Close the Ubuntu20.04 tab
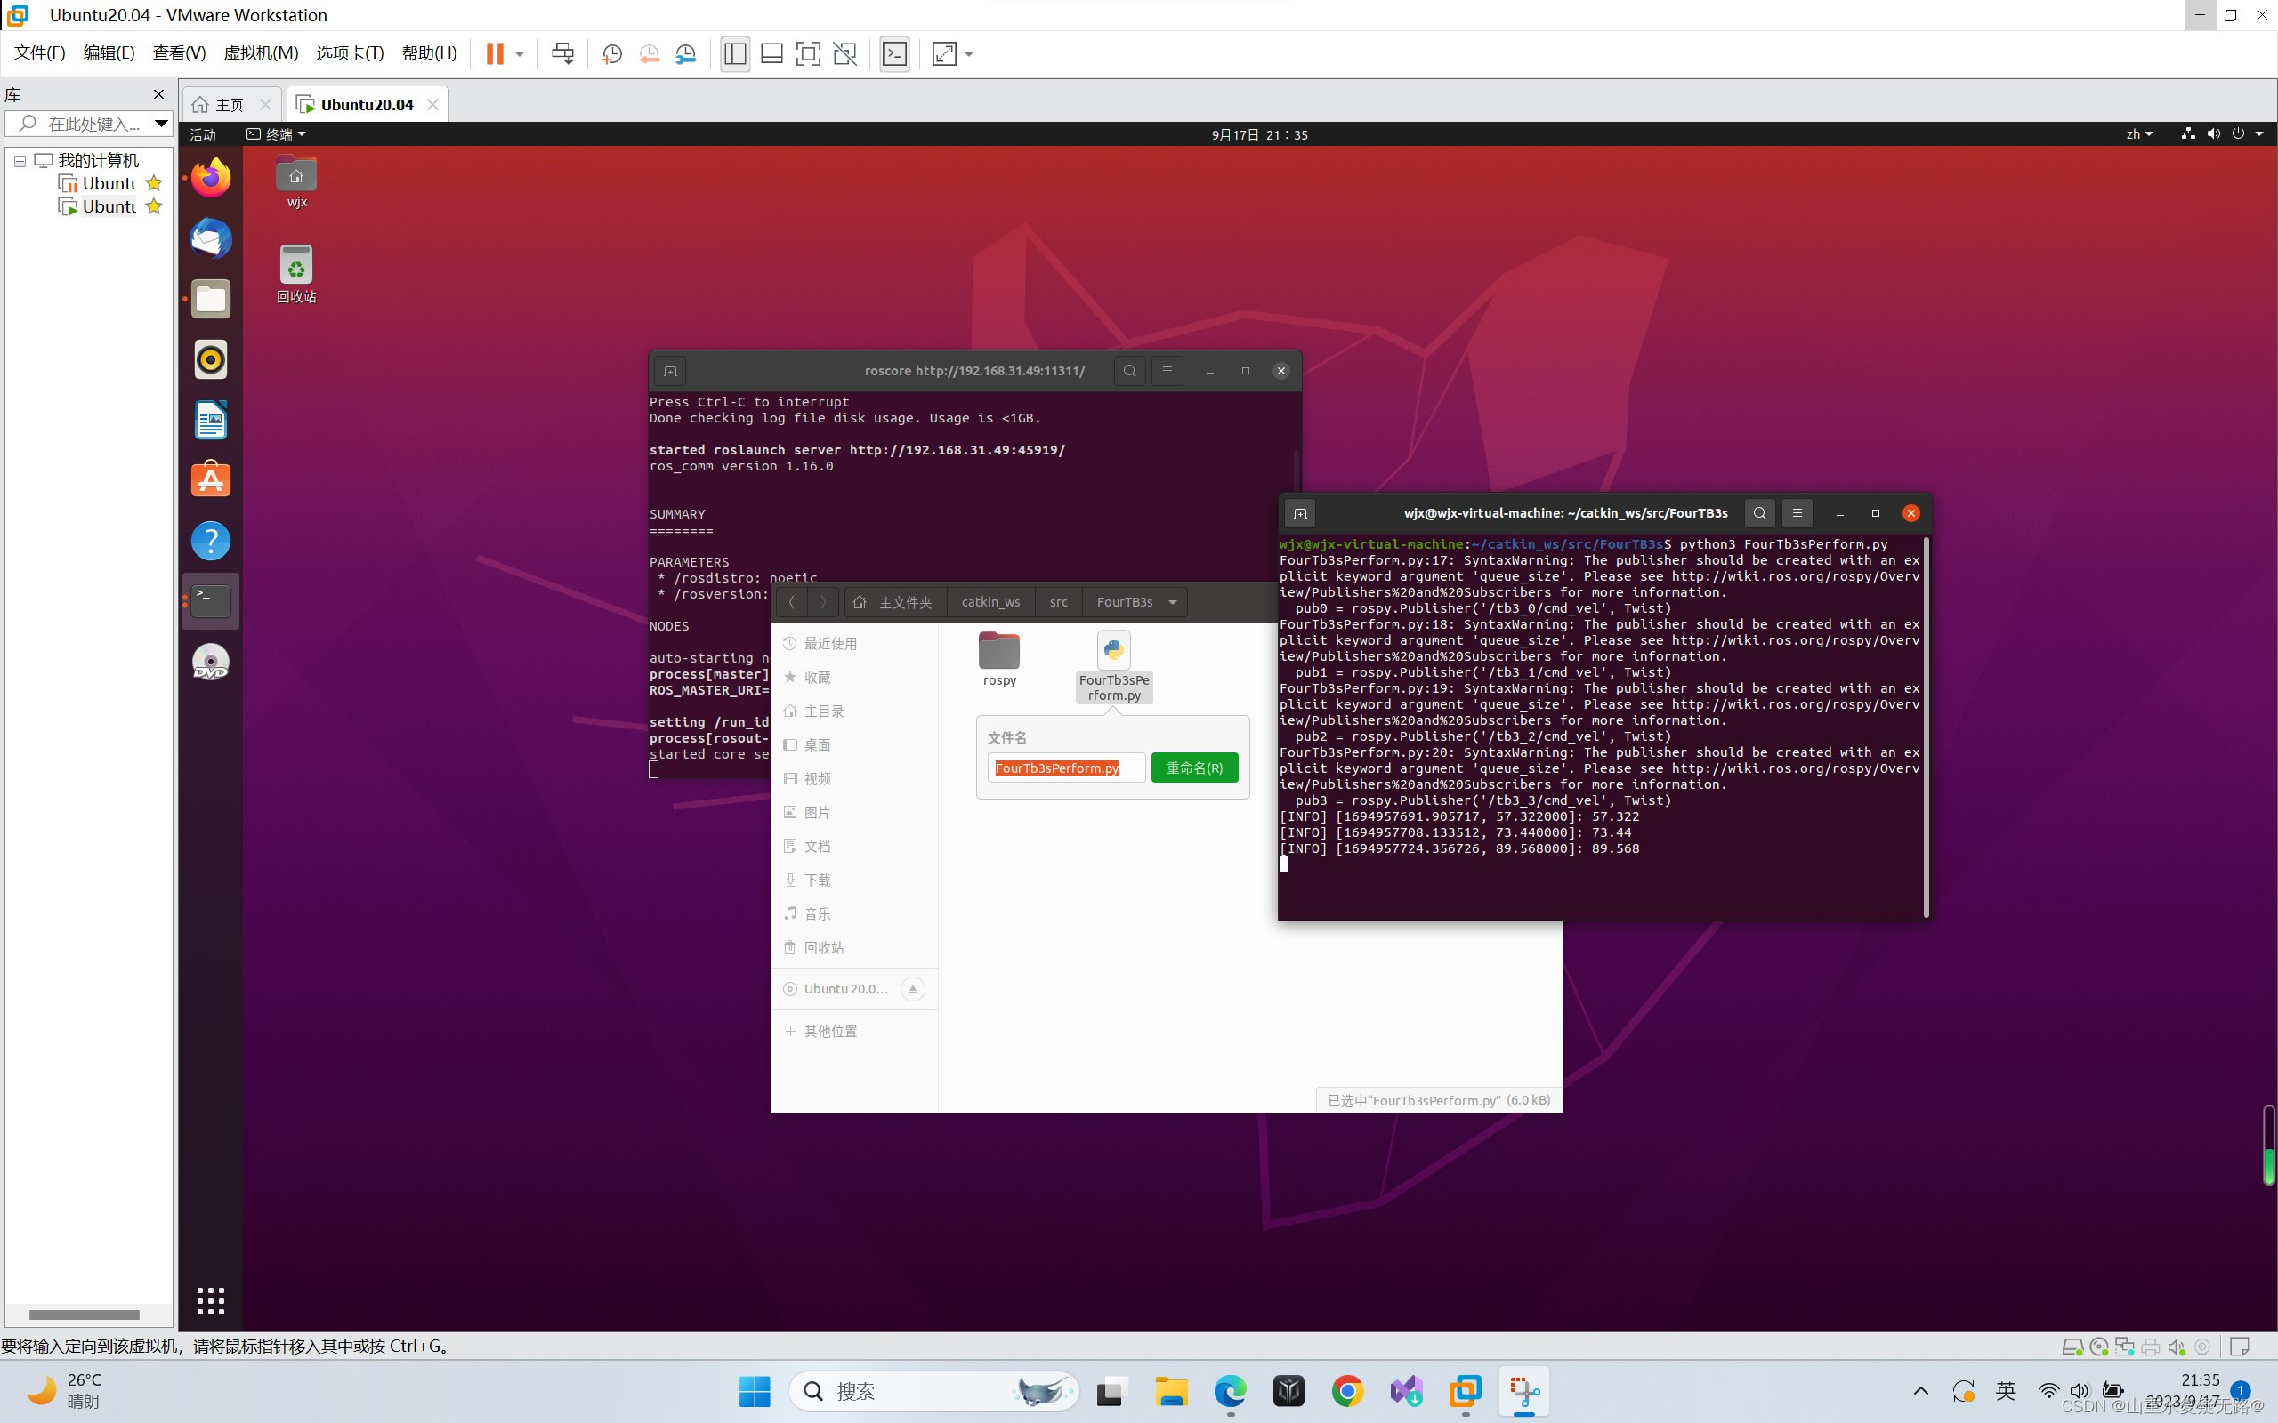The width and height of the screenshot is (2278, 1423). point(433,104)
